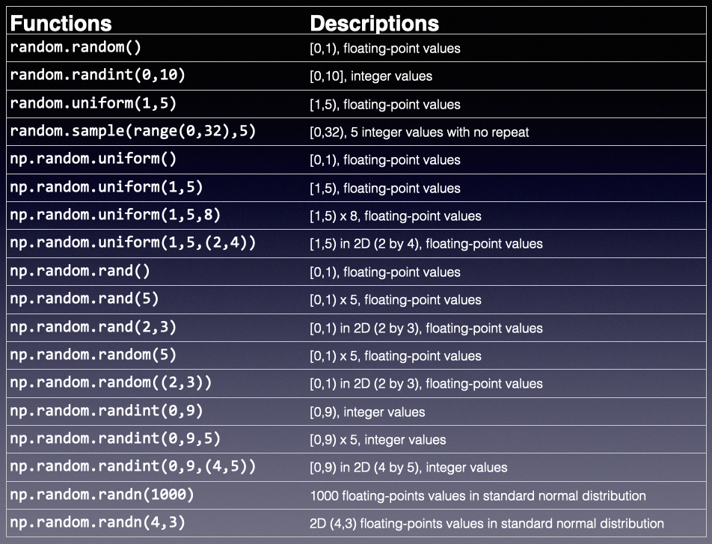The image size is (712, 544).
Task: Select the random.random() function cell
Action: 76,48
